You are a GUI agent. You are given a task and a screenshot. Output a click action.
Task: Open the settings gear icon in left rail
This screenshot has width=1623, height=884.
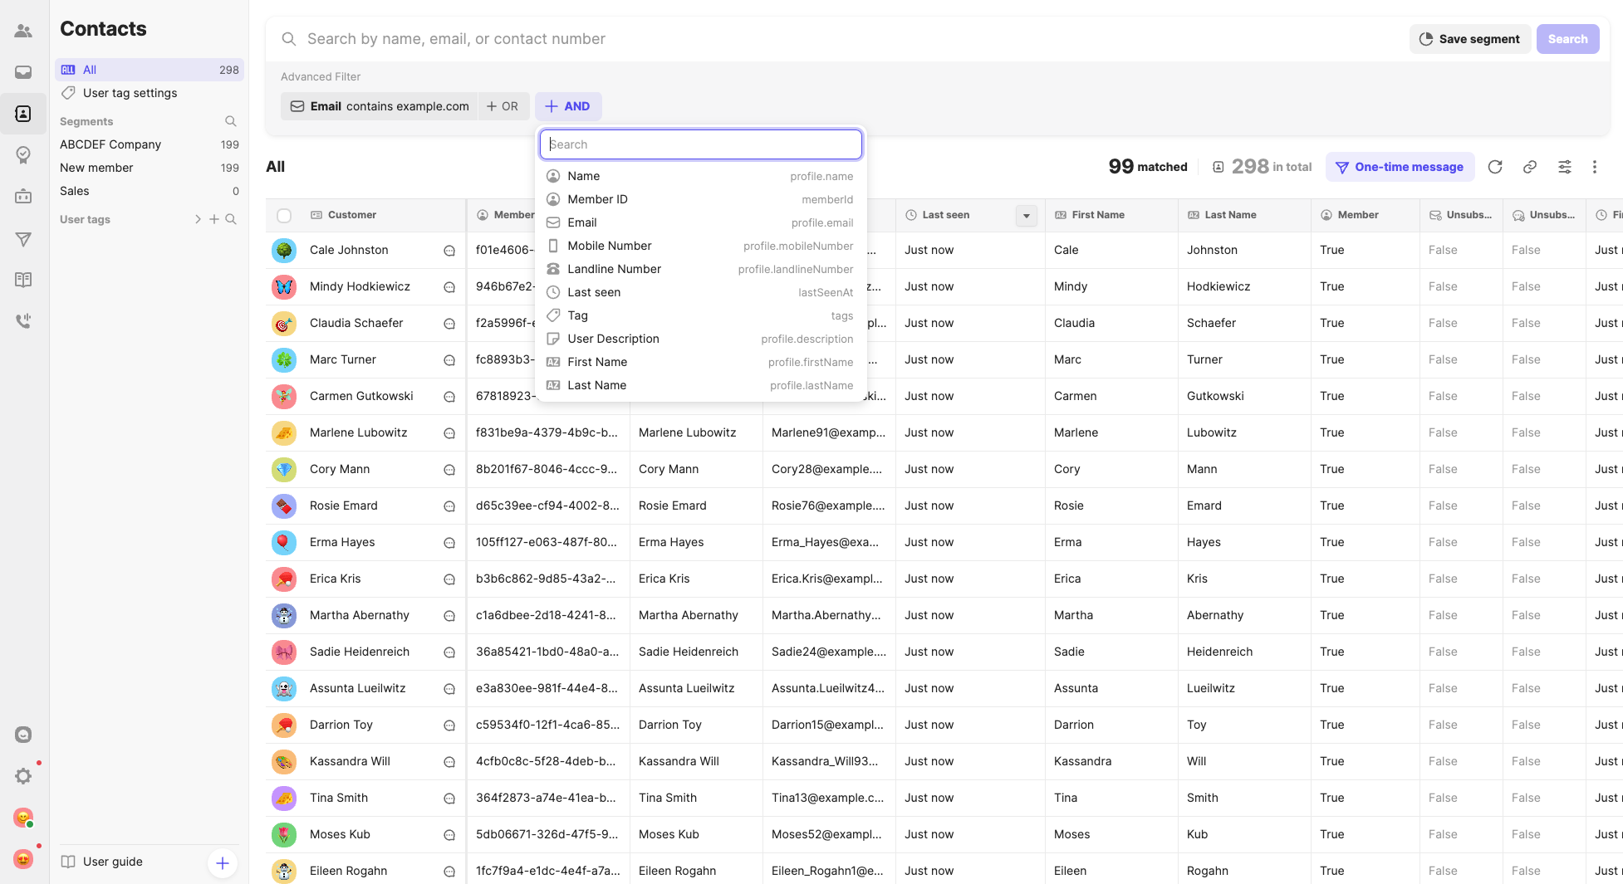tap(23, 776)
